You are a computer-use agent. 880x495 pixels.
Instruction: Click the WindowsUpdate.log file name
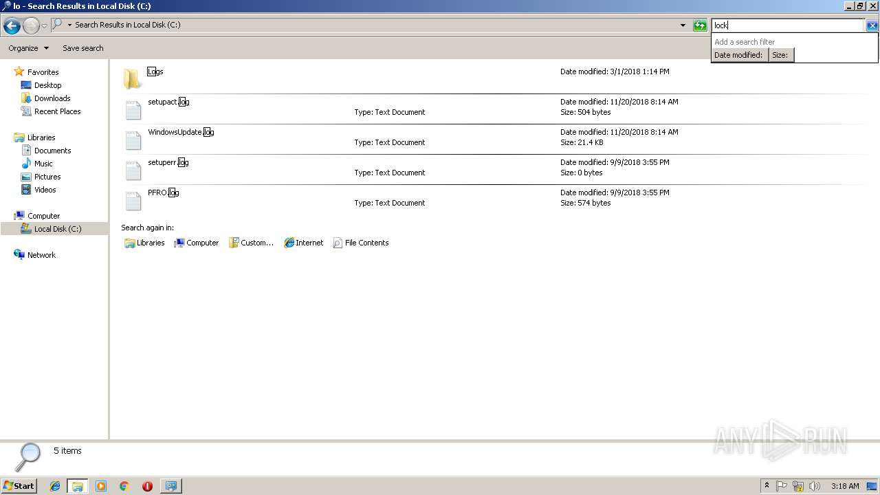[x=181, y=132]
